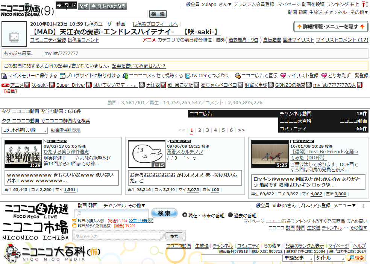
Task: Click the blog paste icon
Action: tap(62, 76)
